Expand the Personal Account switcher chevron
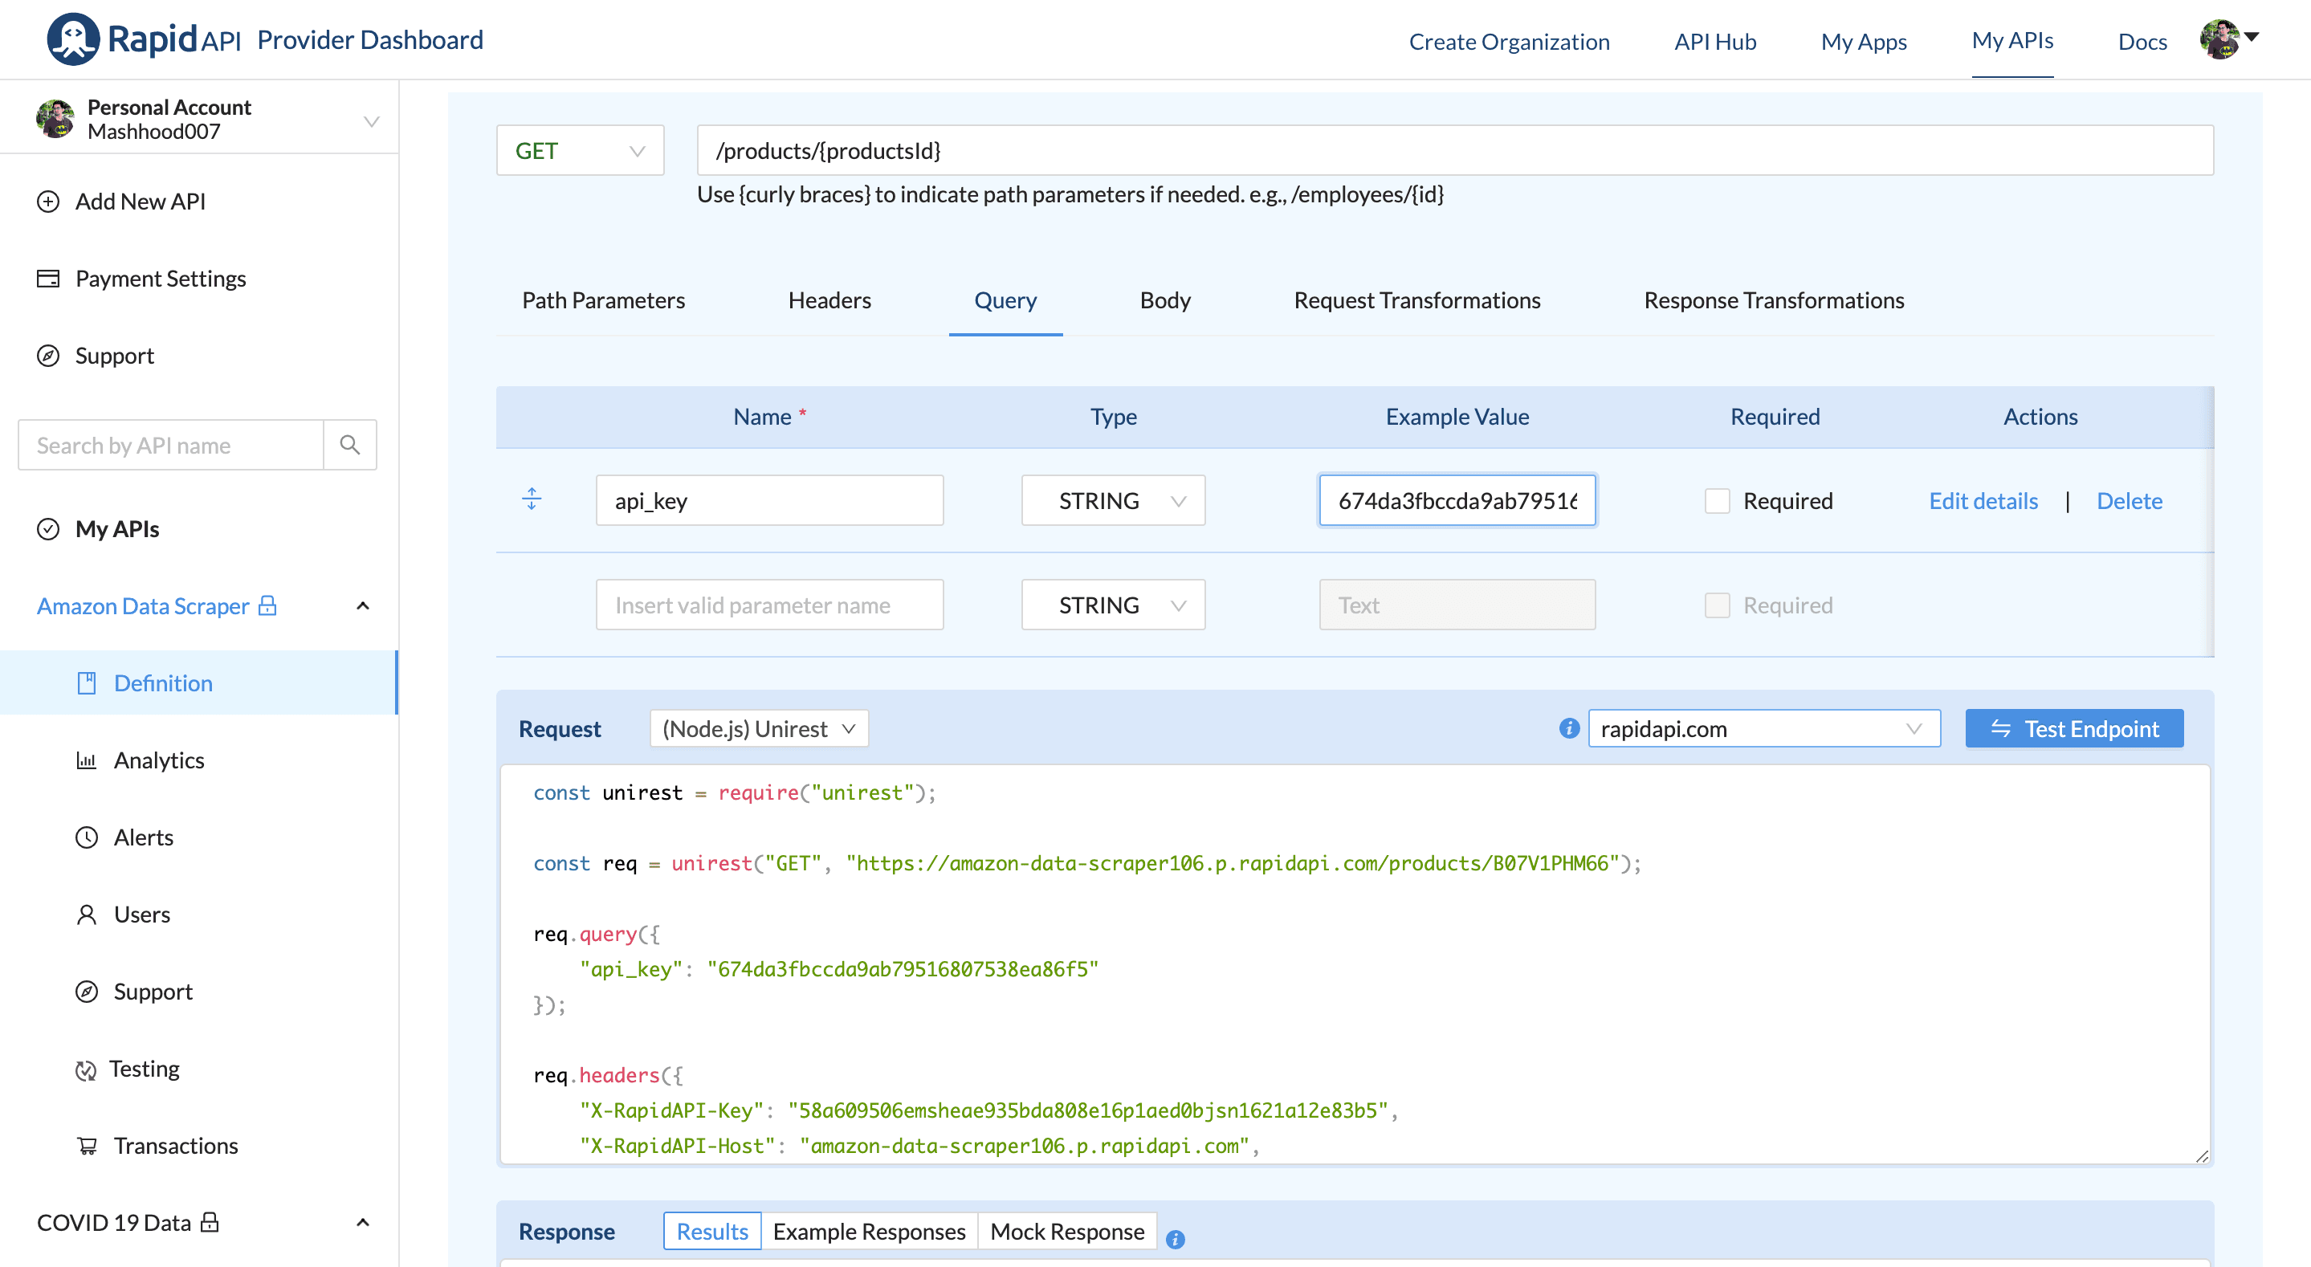2311x1267 pixels. [370, 120]
